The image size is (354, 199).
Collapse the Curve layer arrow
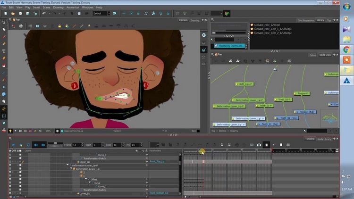coord(90,182)
